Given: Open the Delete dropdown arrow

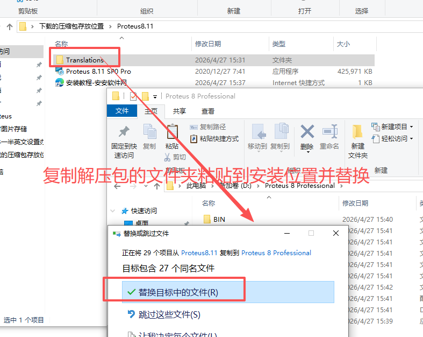Looking at the screenshot, I should (x=308, y=152).
